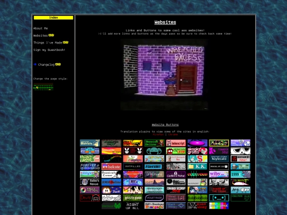Go to the Websites sidebar link
This screenshot has width=287, height=215.
[x=40, y=36]
